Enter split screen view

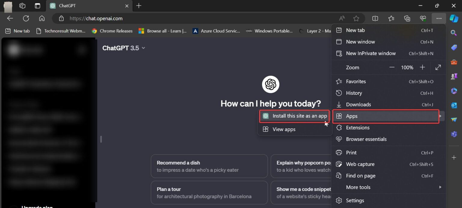coord(375,18)
